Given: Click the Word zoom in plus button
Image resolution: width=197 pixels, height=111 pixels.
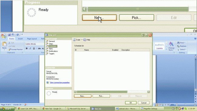Looking at the screenshot, I should pos(195,105).
